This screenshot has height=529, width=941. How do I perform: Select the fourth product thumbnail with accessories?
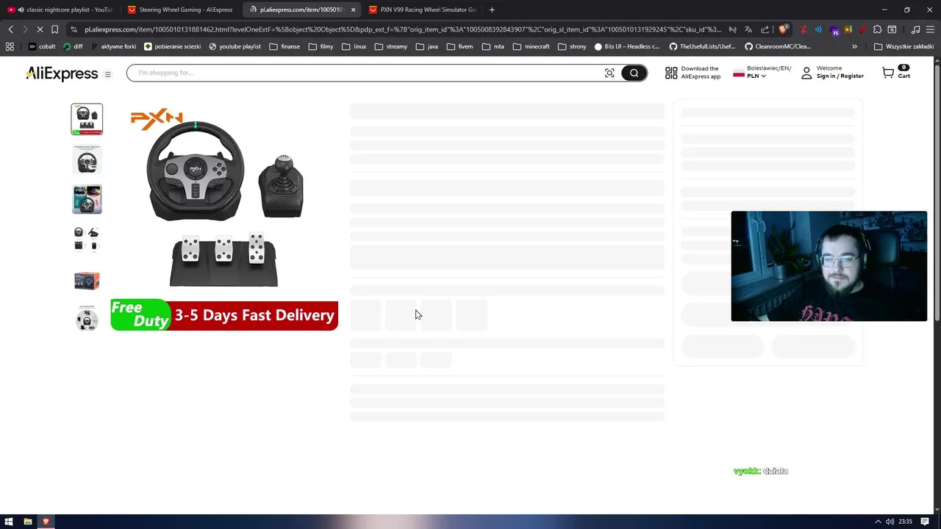point(87,240)
